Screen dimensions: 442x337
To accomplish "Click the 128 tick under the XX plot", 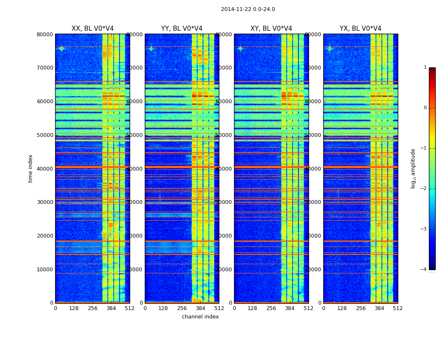I will 74,308.
